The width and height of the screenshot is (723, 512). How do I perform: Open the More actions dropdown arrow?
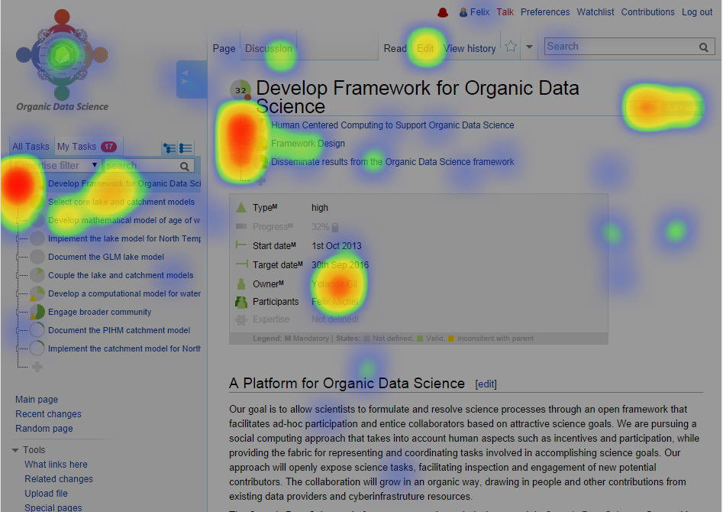tap(529, 47)
